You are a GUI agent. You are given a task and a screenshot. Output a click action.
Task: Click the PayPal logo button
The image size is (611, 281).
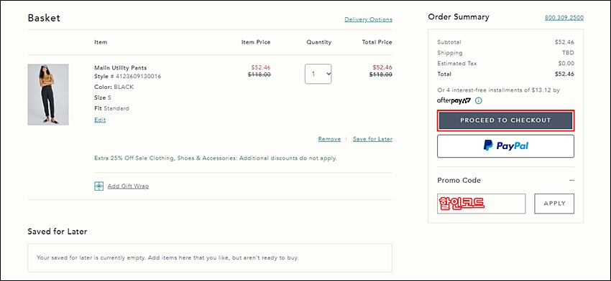505,146
